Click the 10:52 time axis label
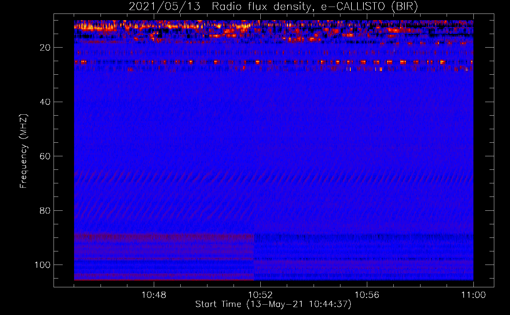 coord(260,295)
